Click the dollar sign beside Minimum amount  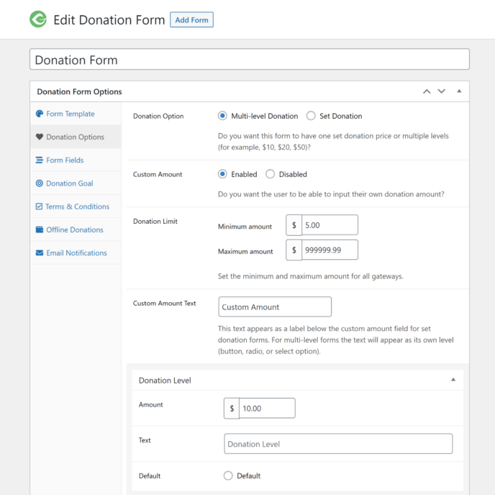pyautogui.click(x=294, y=225)
